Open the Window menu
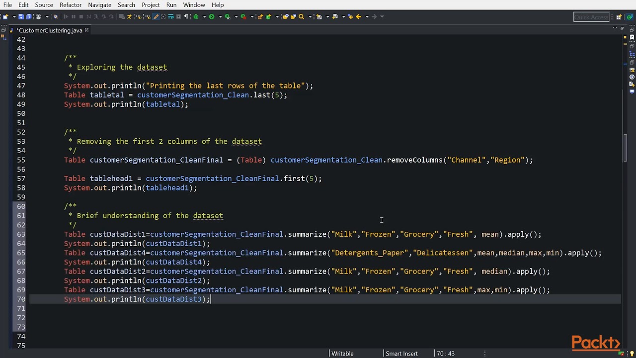Screen dimensions: 636x358 [x=194, y=5]
